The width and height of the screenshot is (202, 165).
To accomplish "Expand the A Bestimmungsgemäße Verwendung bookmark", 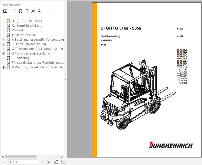I will tap(4, 40).
